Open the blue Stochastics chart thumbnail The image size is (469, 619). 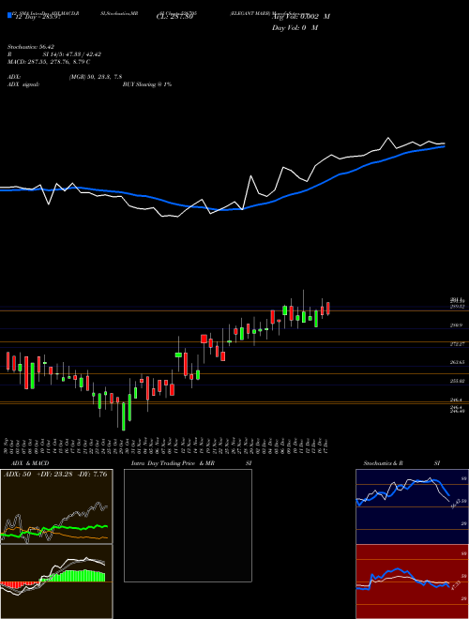point(412,506)
